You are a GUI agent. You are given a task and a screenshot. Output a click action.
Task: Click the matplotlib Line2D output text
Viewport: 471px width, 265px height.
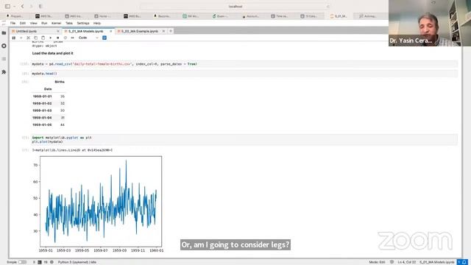(x=72, y=150)
